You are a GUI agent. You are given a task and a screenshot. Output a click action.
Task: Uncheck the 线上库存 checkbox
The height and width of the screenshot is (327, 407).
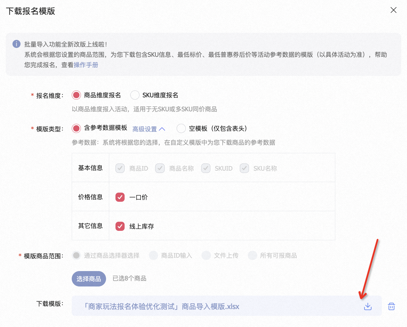[120, 226]
